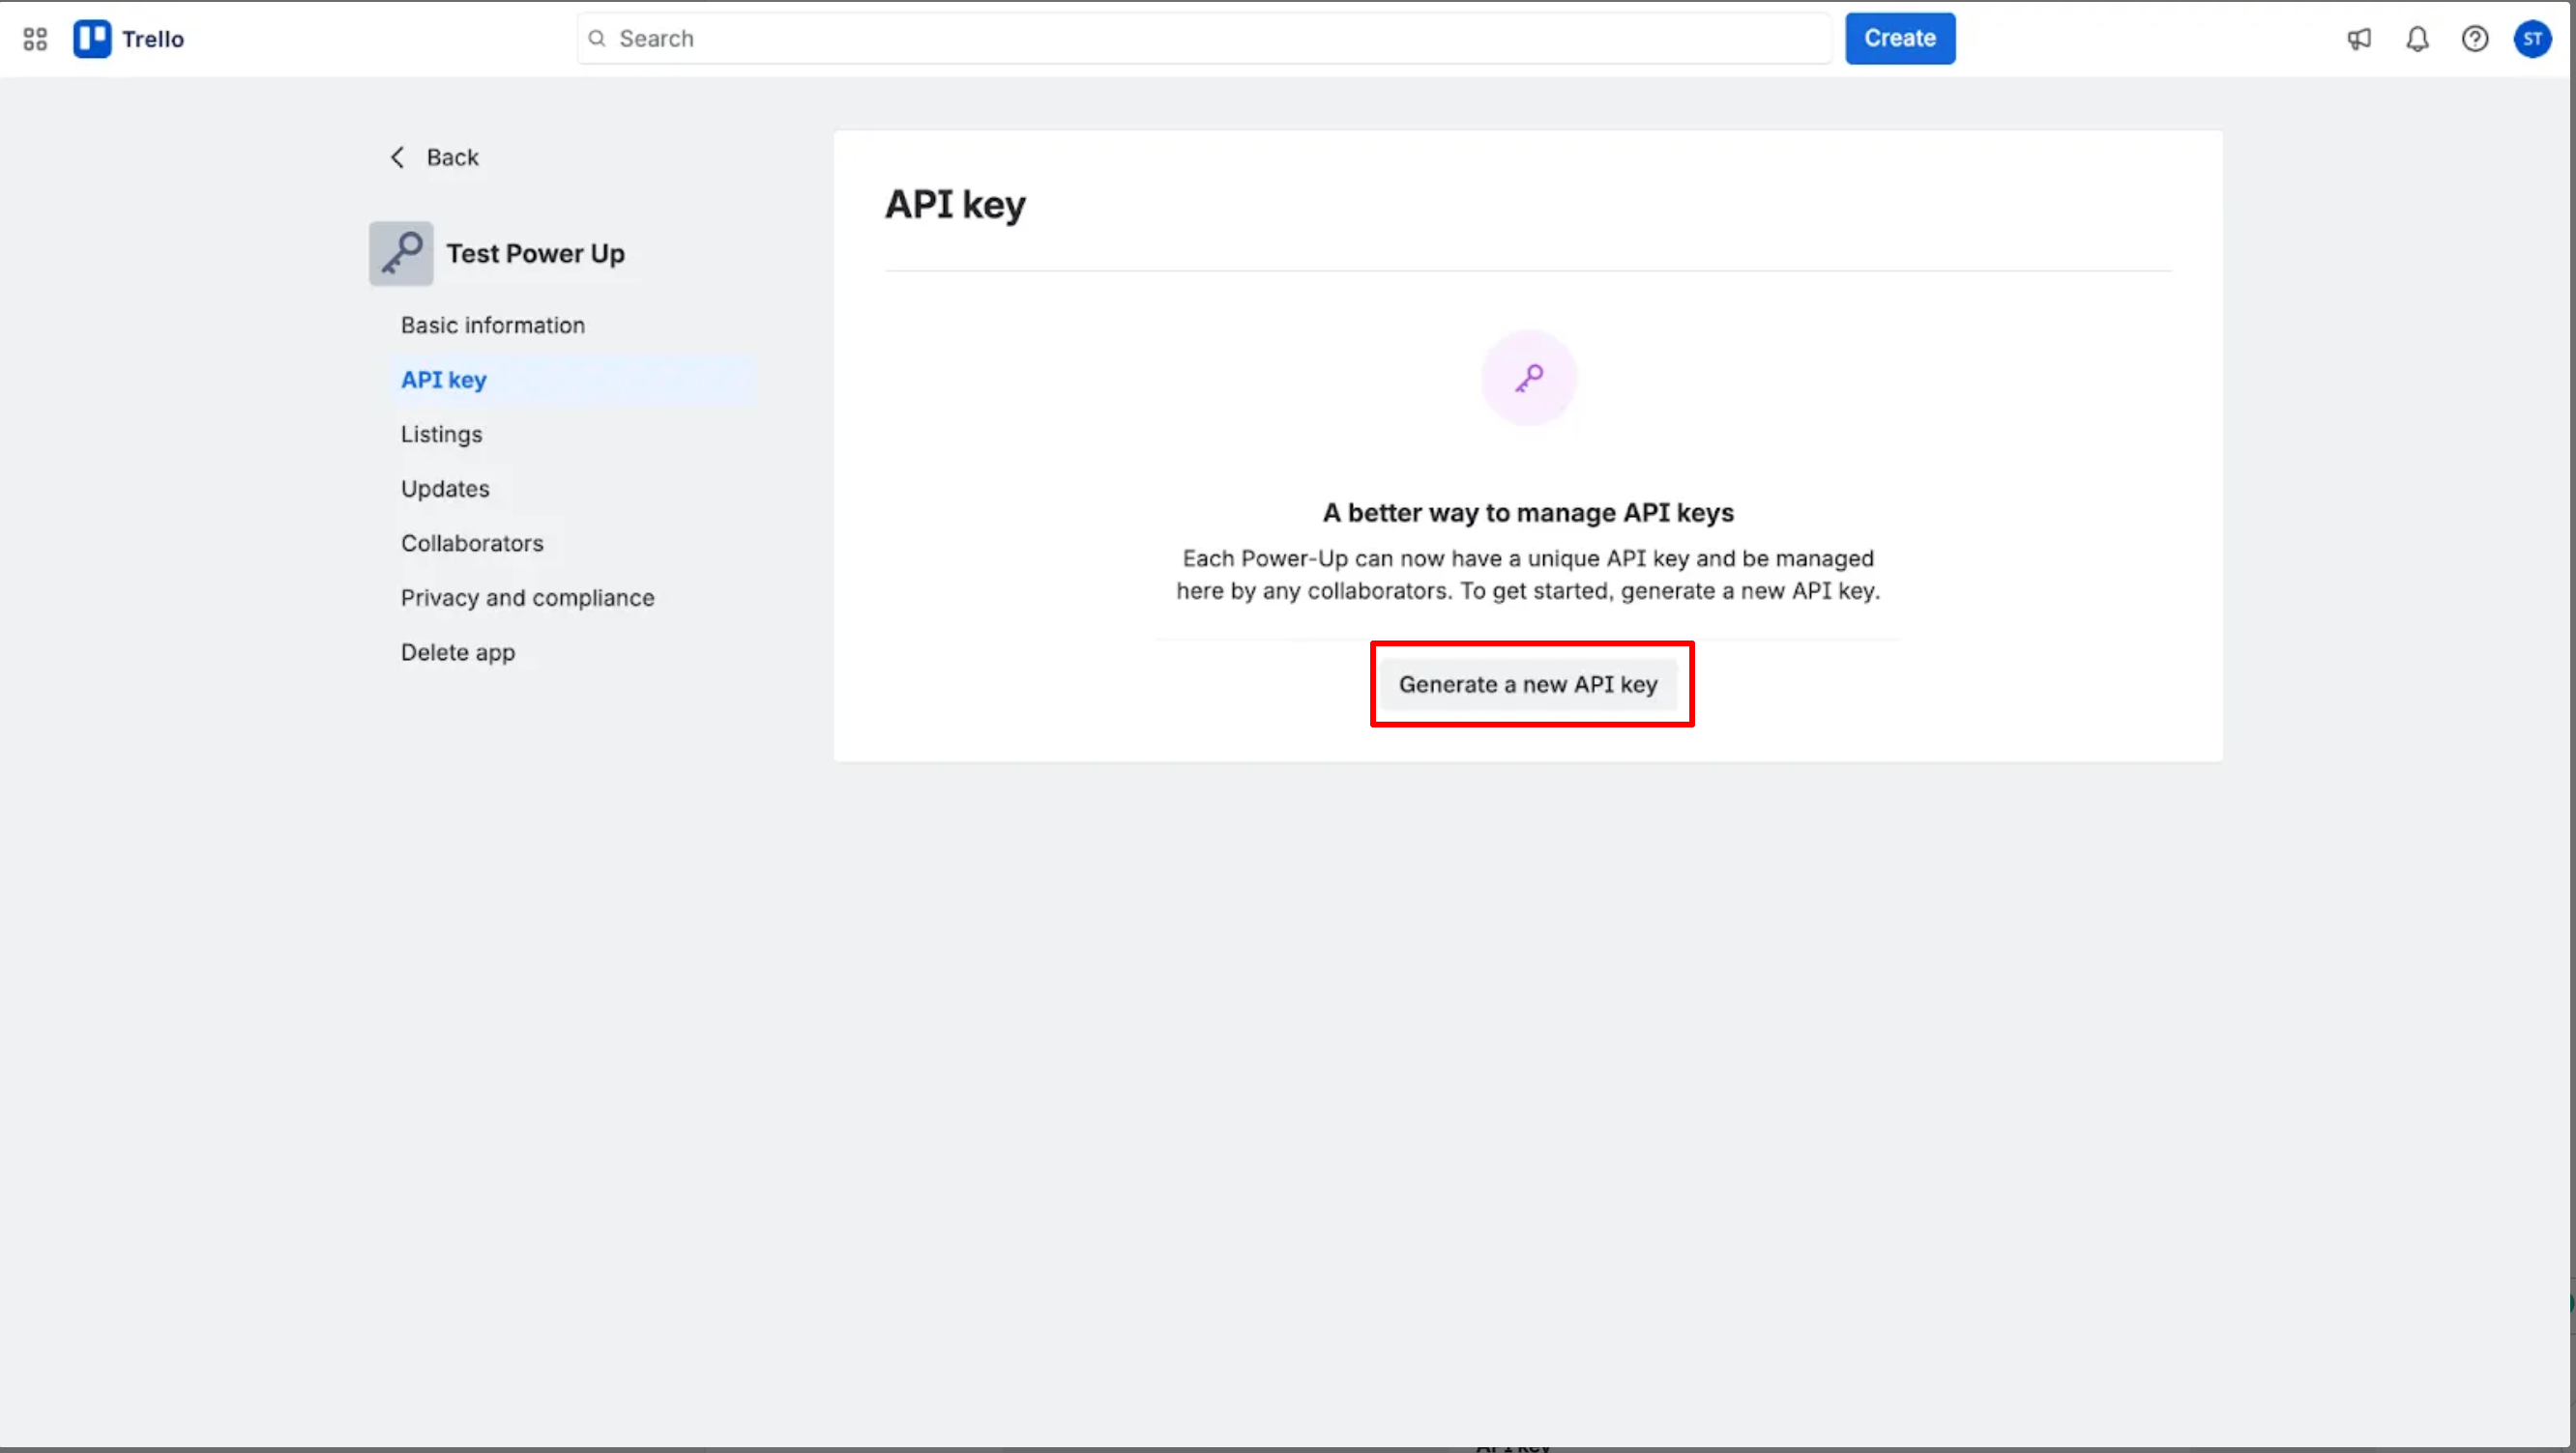Screen dimensions: 2576x1453
Task: Click the Trello logo icon
Action: tap(92, 39)
